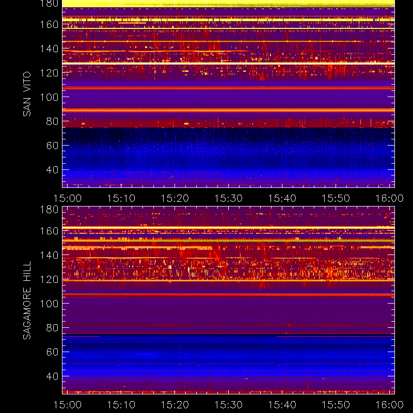Click 15:00 time label under San Vito plot

point(68,198)
